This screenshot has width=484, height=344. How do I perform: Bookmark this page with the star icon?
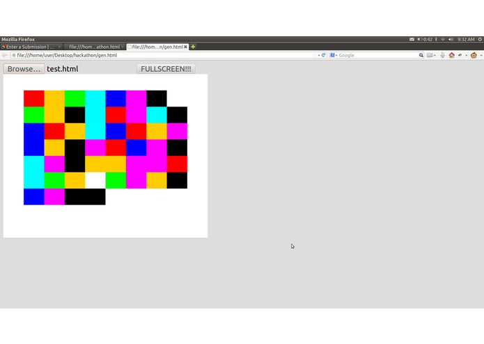(314, 55)
